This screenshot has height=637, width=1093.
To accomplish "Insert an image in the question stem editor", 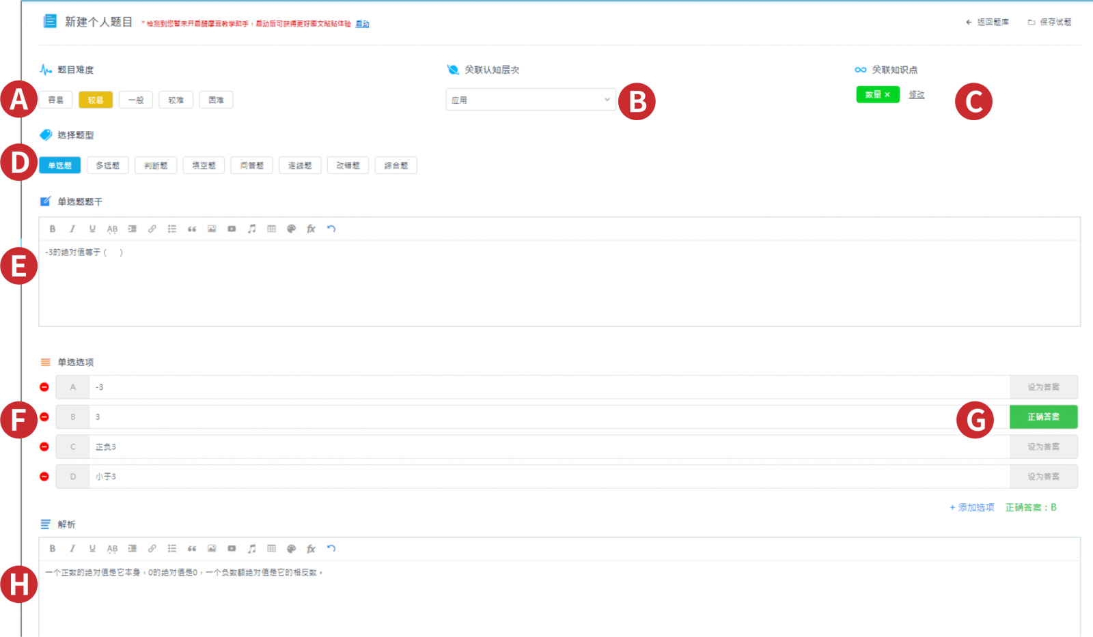I will click(212, 229).
